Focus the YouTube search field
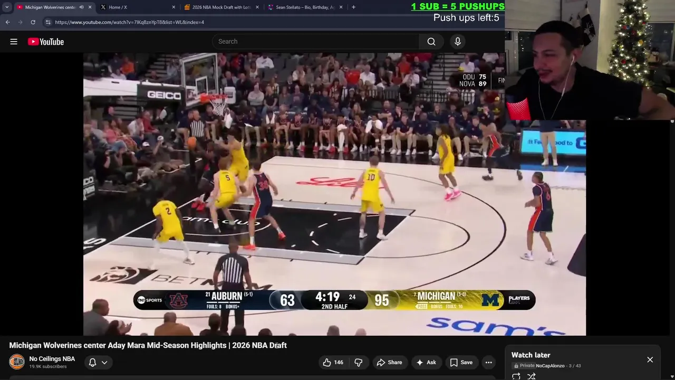This screenshot has height=380, width=675. (x=316, y=42)
